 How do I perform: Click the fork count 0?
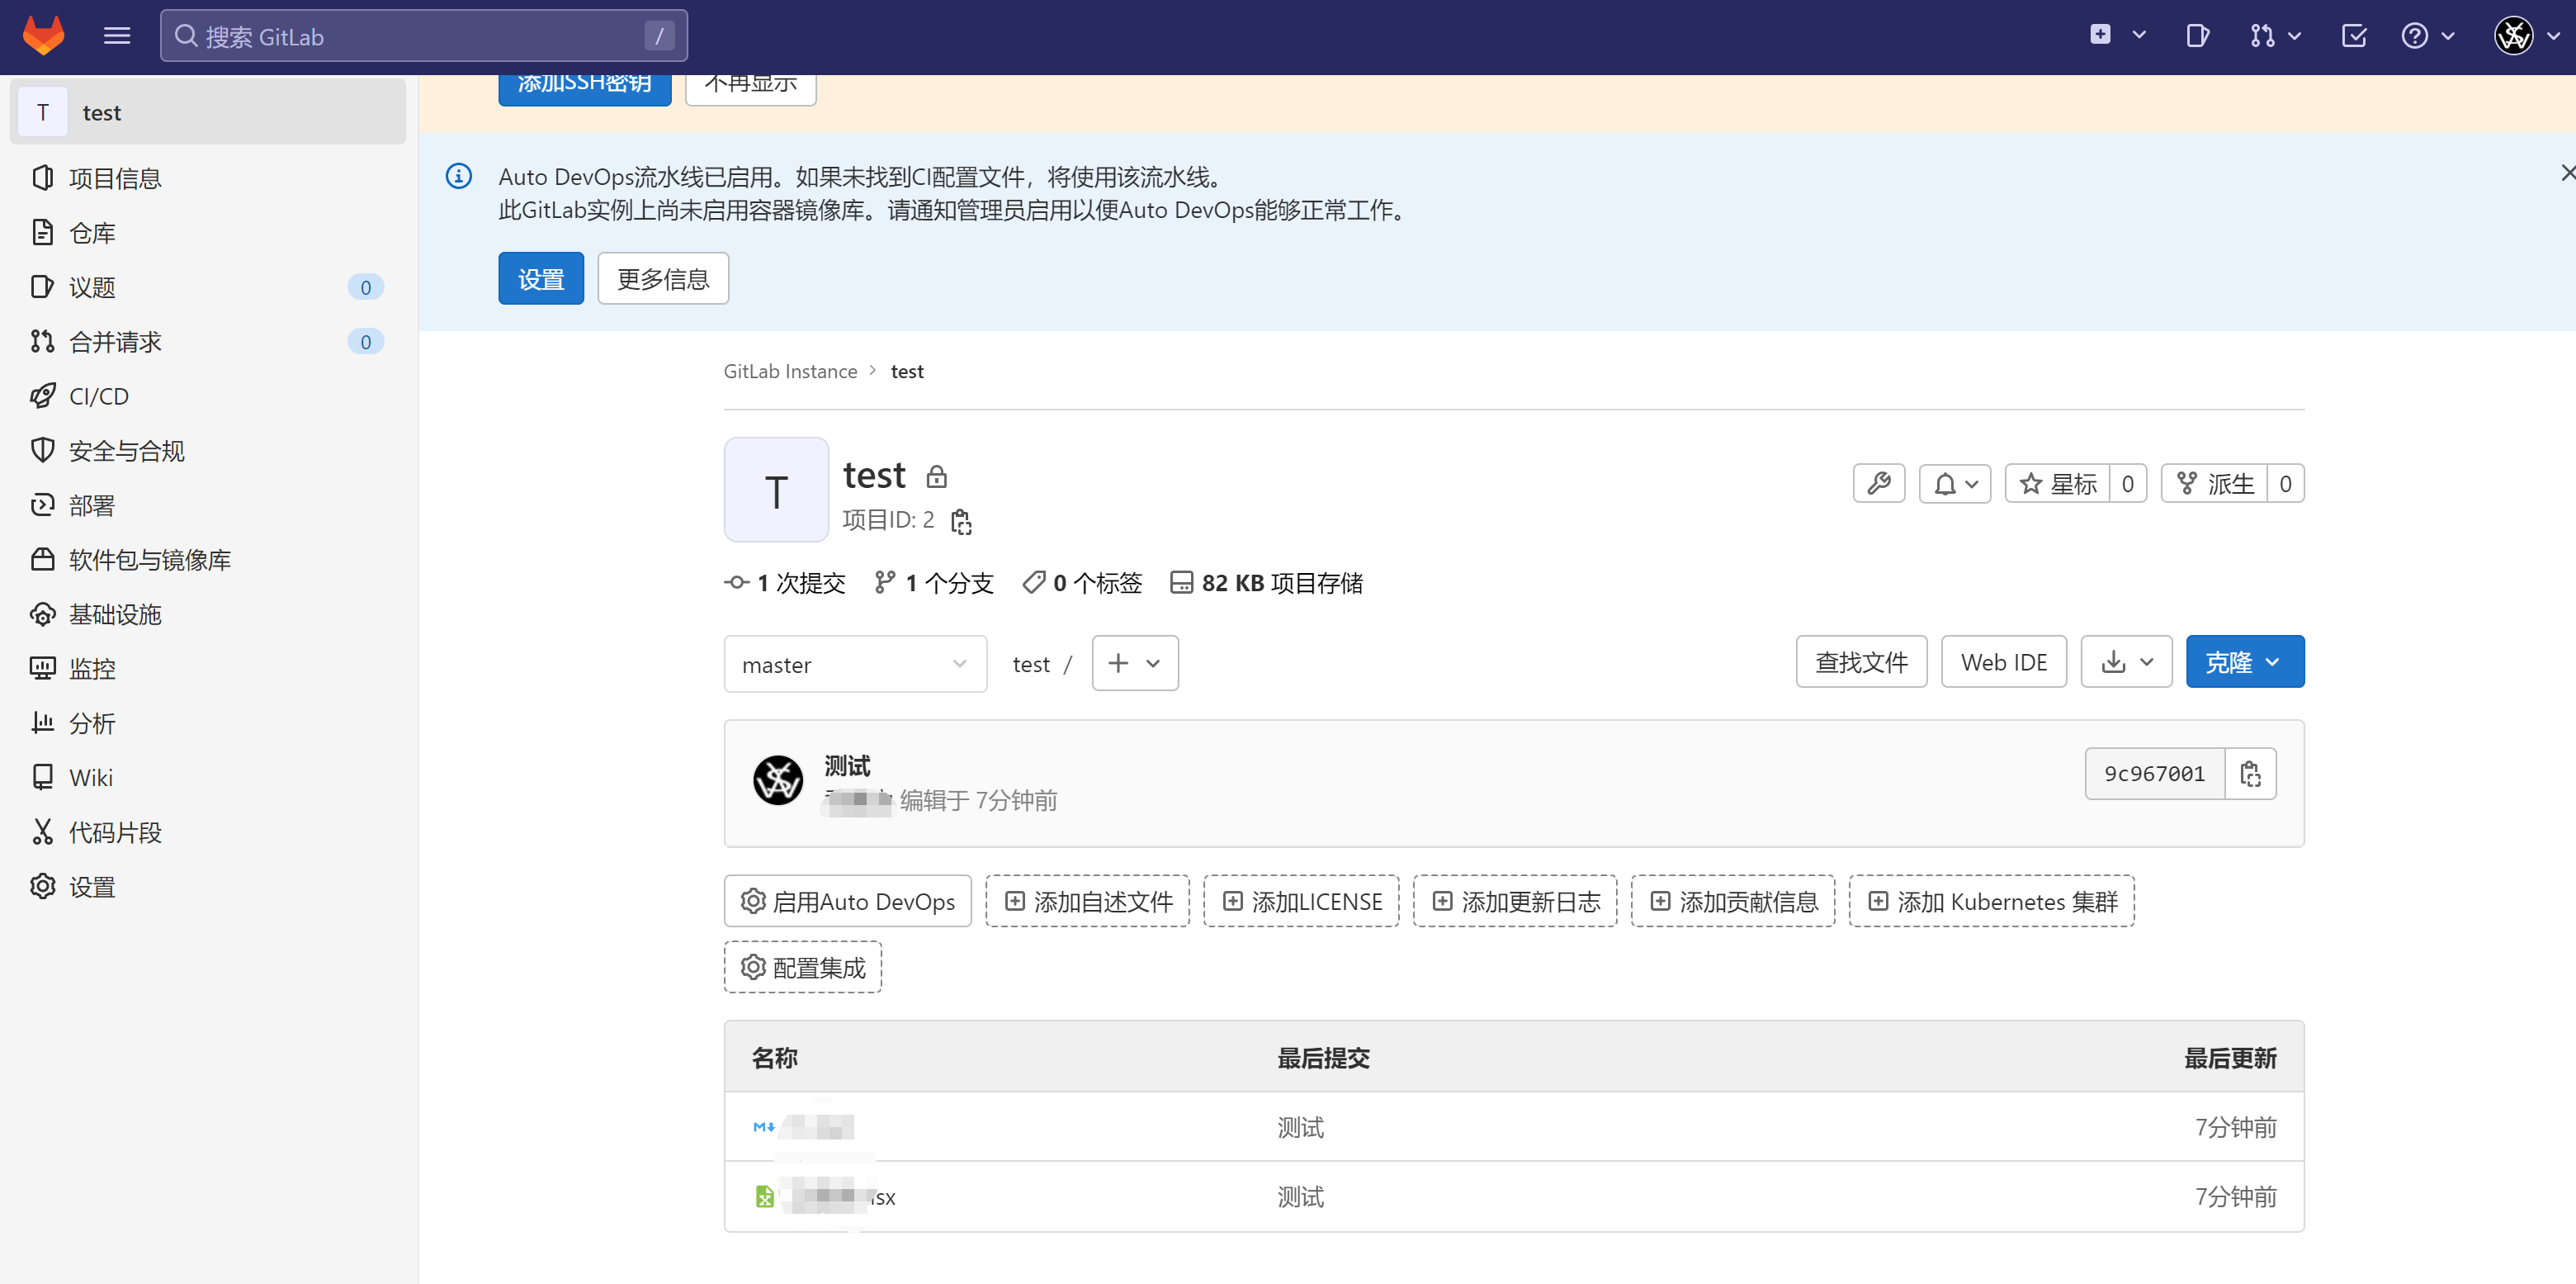[2286, 483]
